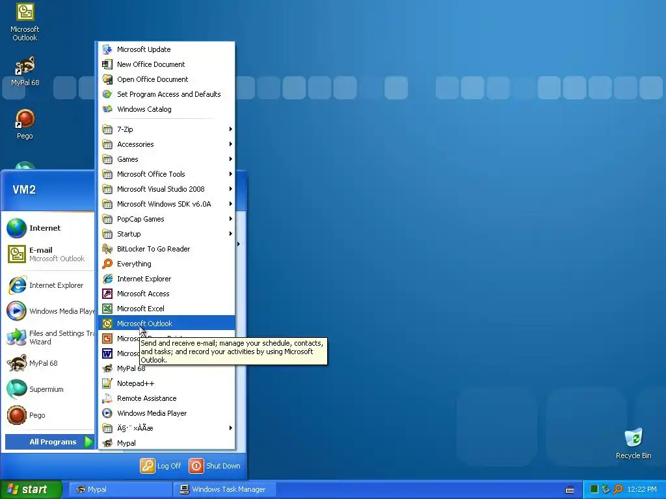
Task: Click the Microsoft Access icon
Action: coord(107,294)
